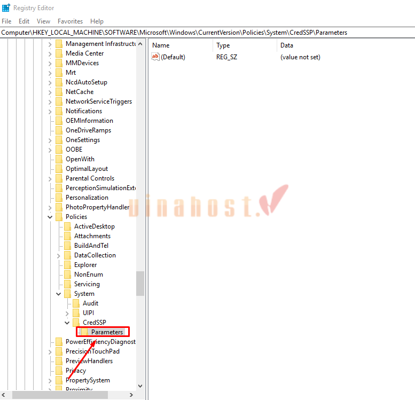
Task: Open the View menu
Action: [x=43, y=21]
